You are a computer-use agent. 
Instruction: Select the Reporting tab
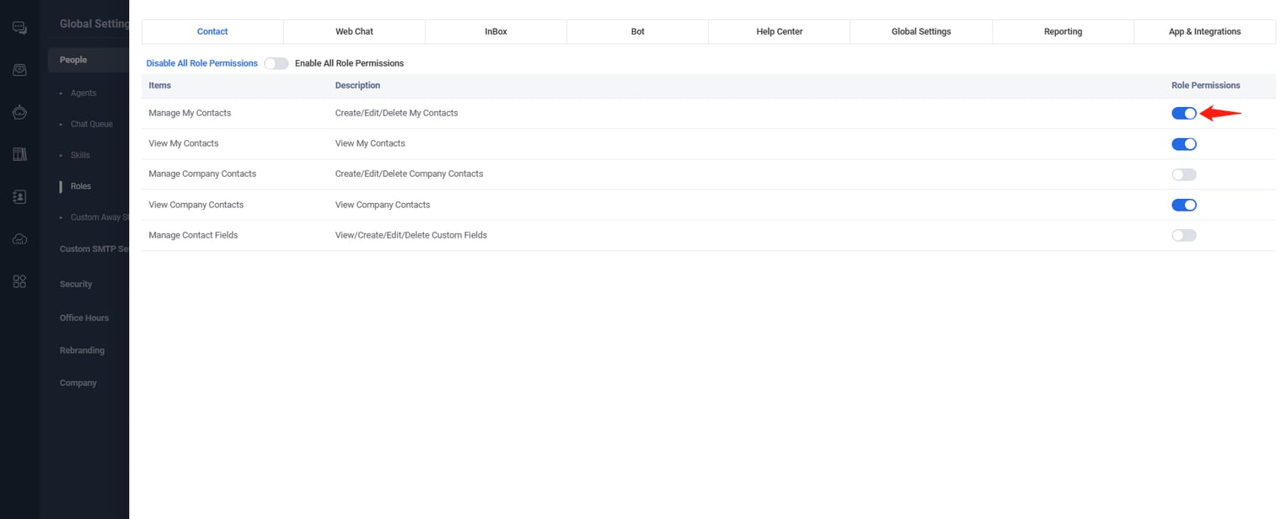tap(1063, 31)
